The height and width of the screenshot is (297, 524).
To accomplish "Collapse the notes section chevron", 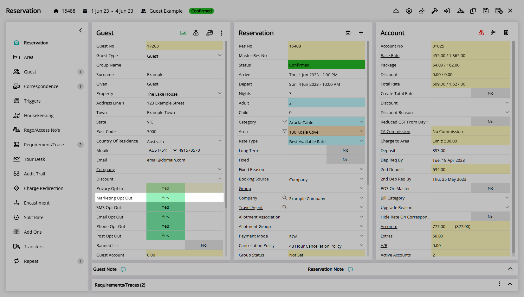I will pyautogui.click(x=510, y=269).
